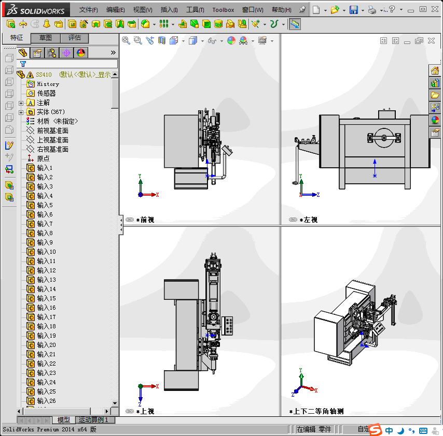443x436 pixels.
Task: Click the Print icon
Action: click(372, 10)
